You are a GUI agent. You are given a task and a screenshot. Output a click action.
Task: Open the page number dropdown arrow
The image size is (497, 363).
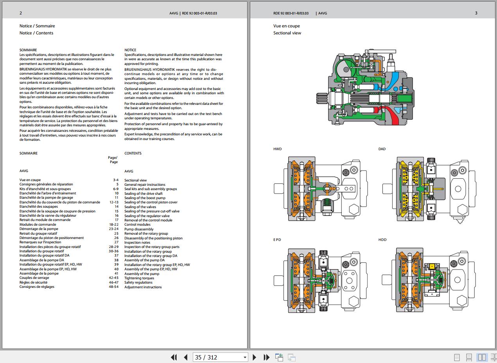[x=245, y=357]
